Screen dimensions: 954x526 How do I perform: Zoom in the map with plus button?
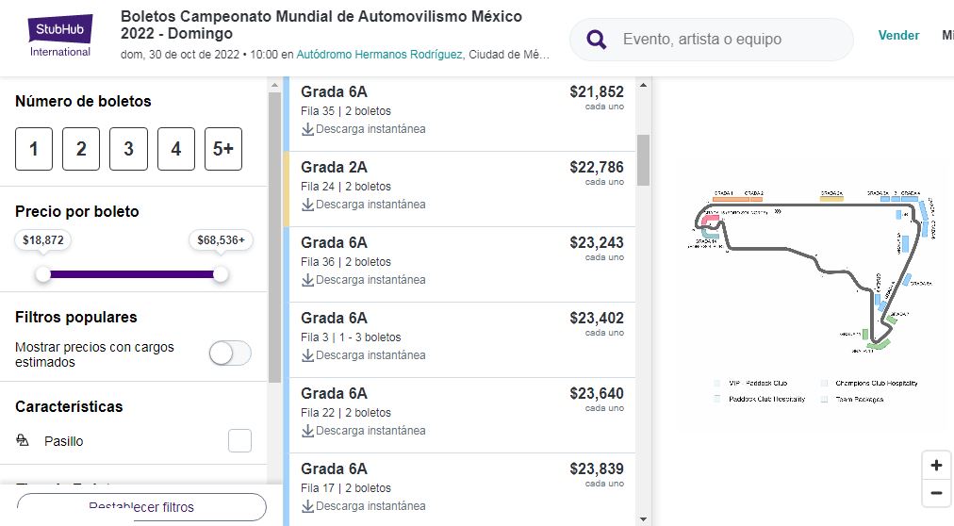(936, 466)
